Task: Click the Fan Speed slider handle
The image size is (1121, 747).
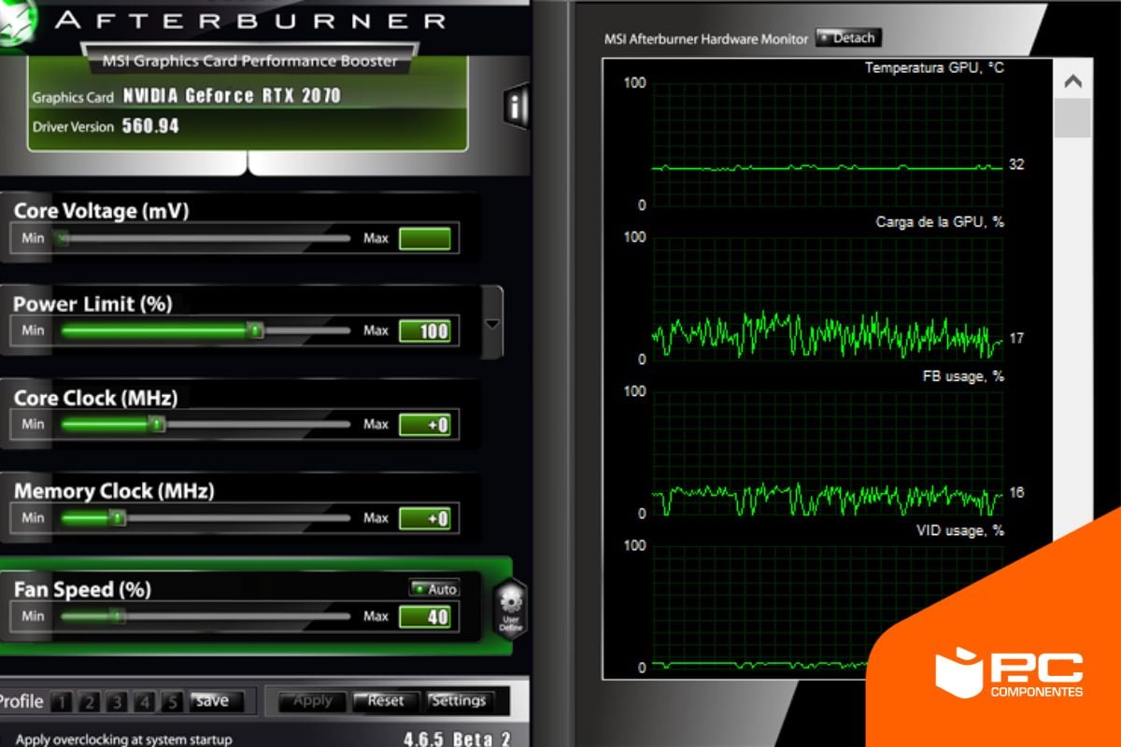Action: [117, 616]
